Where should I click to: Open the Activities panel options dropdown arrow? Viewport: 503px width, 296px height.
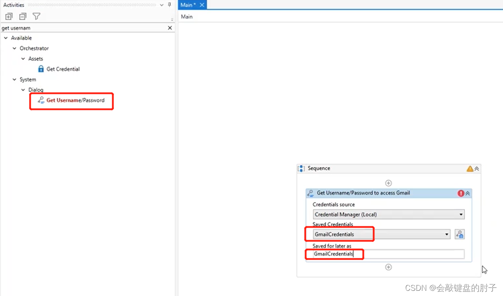(162, 5)
